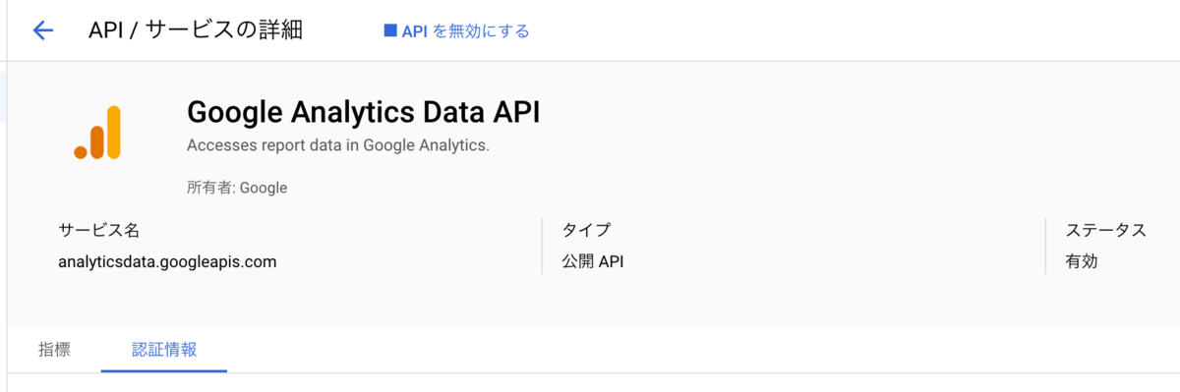Click the API / サービスの詳細 page heading
Image resolution: width=1180 pixels, height=392 pixels.
pyautogui.click(x=196, y=30)
